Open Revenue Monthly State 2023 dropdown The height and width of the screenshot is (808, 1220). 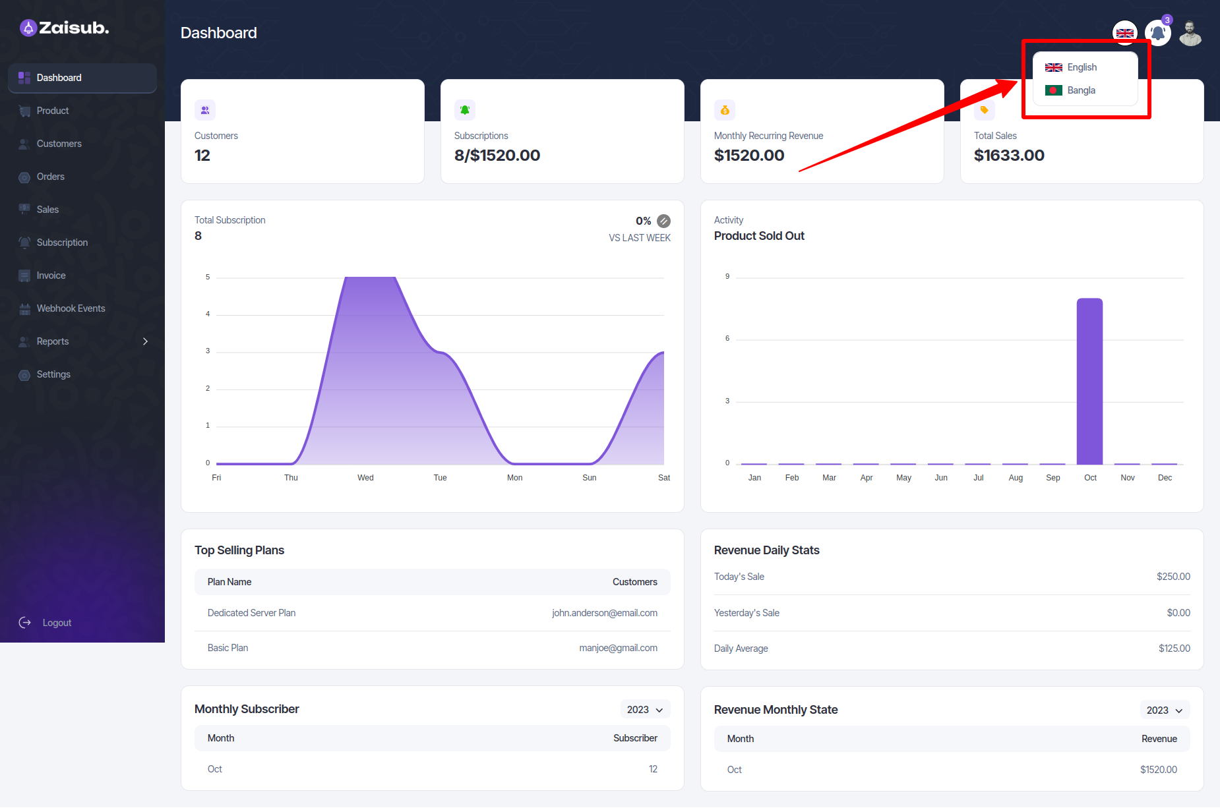click(1165, 710)
